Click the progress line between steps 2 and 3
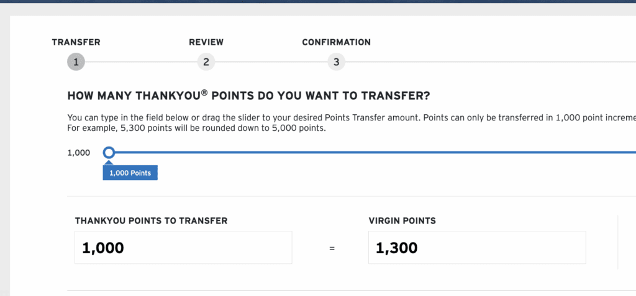This screenshot has width=636, height=296. pyautogui.click(x=271, y=62)
